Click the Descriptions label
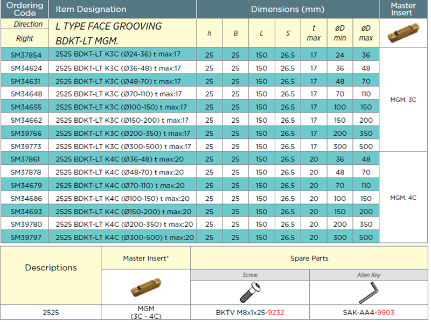This screenshot has width=431, height=322. [51, 268]
